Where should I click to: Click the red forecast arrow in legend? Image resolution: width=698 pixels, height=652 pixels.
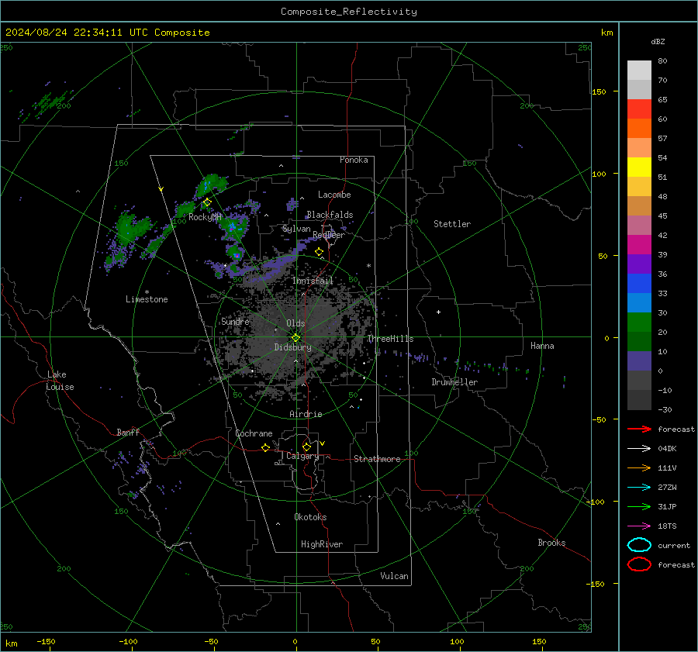[x=639, y=429]
